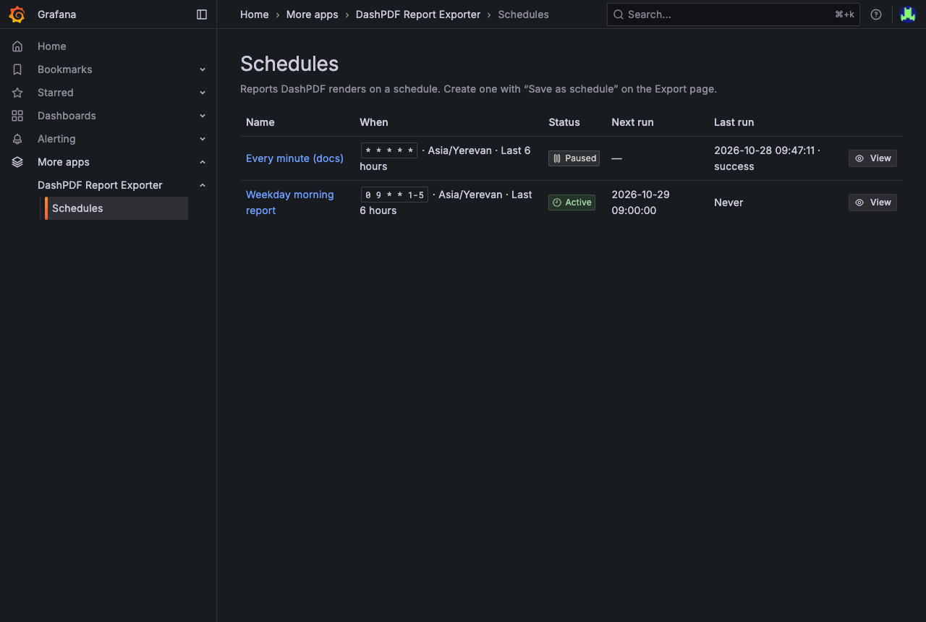Go to More apps breadcrumb
This screenshot has height=622, width=926.
[x=313, y=14]
